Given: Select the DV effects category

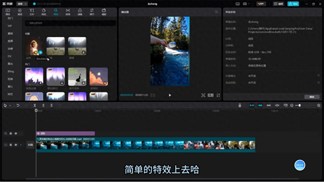Looking at the screenshot, I should (x=9, y=56).
